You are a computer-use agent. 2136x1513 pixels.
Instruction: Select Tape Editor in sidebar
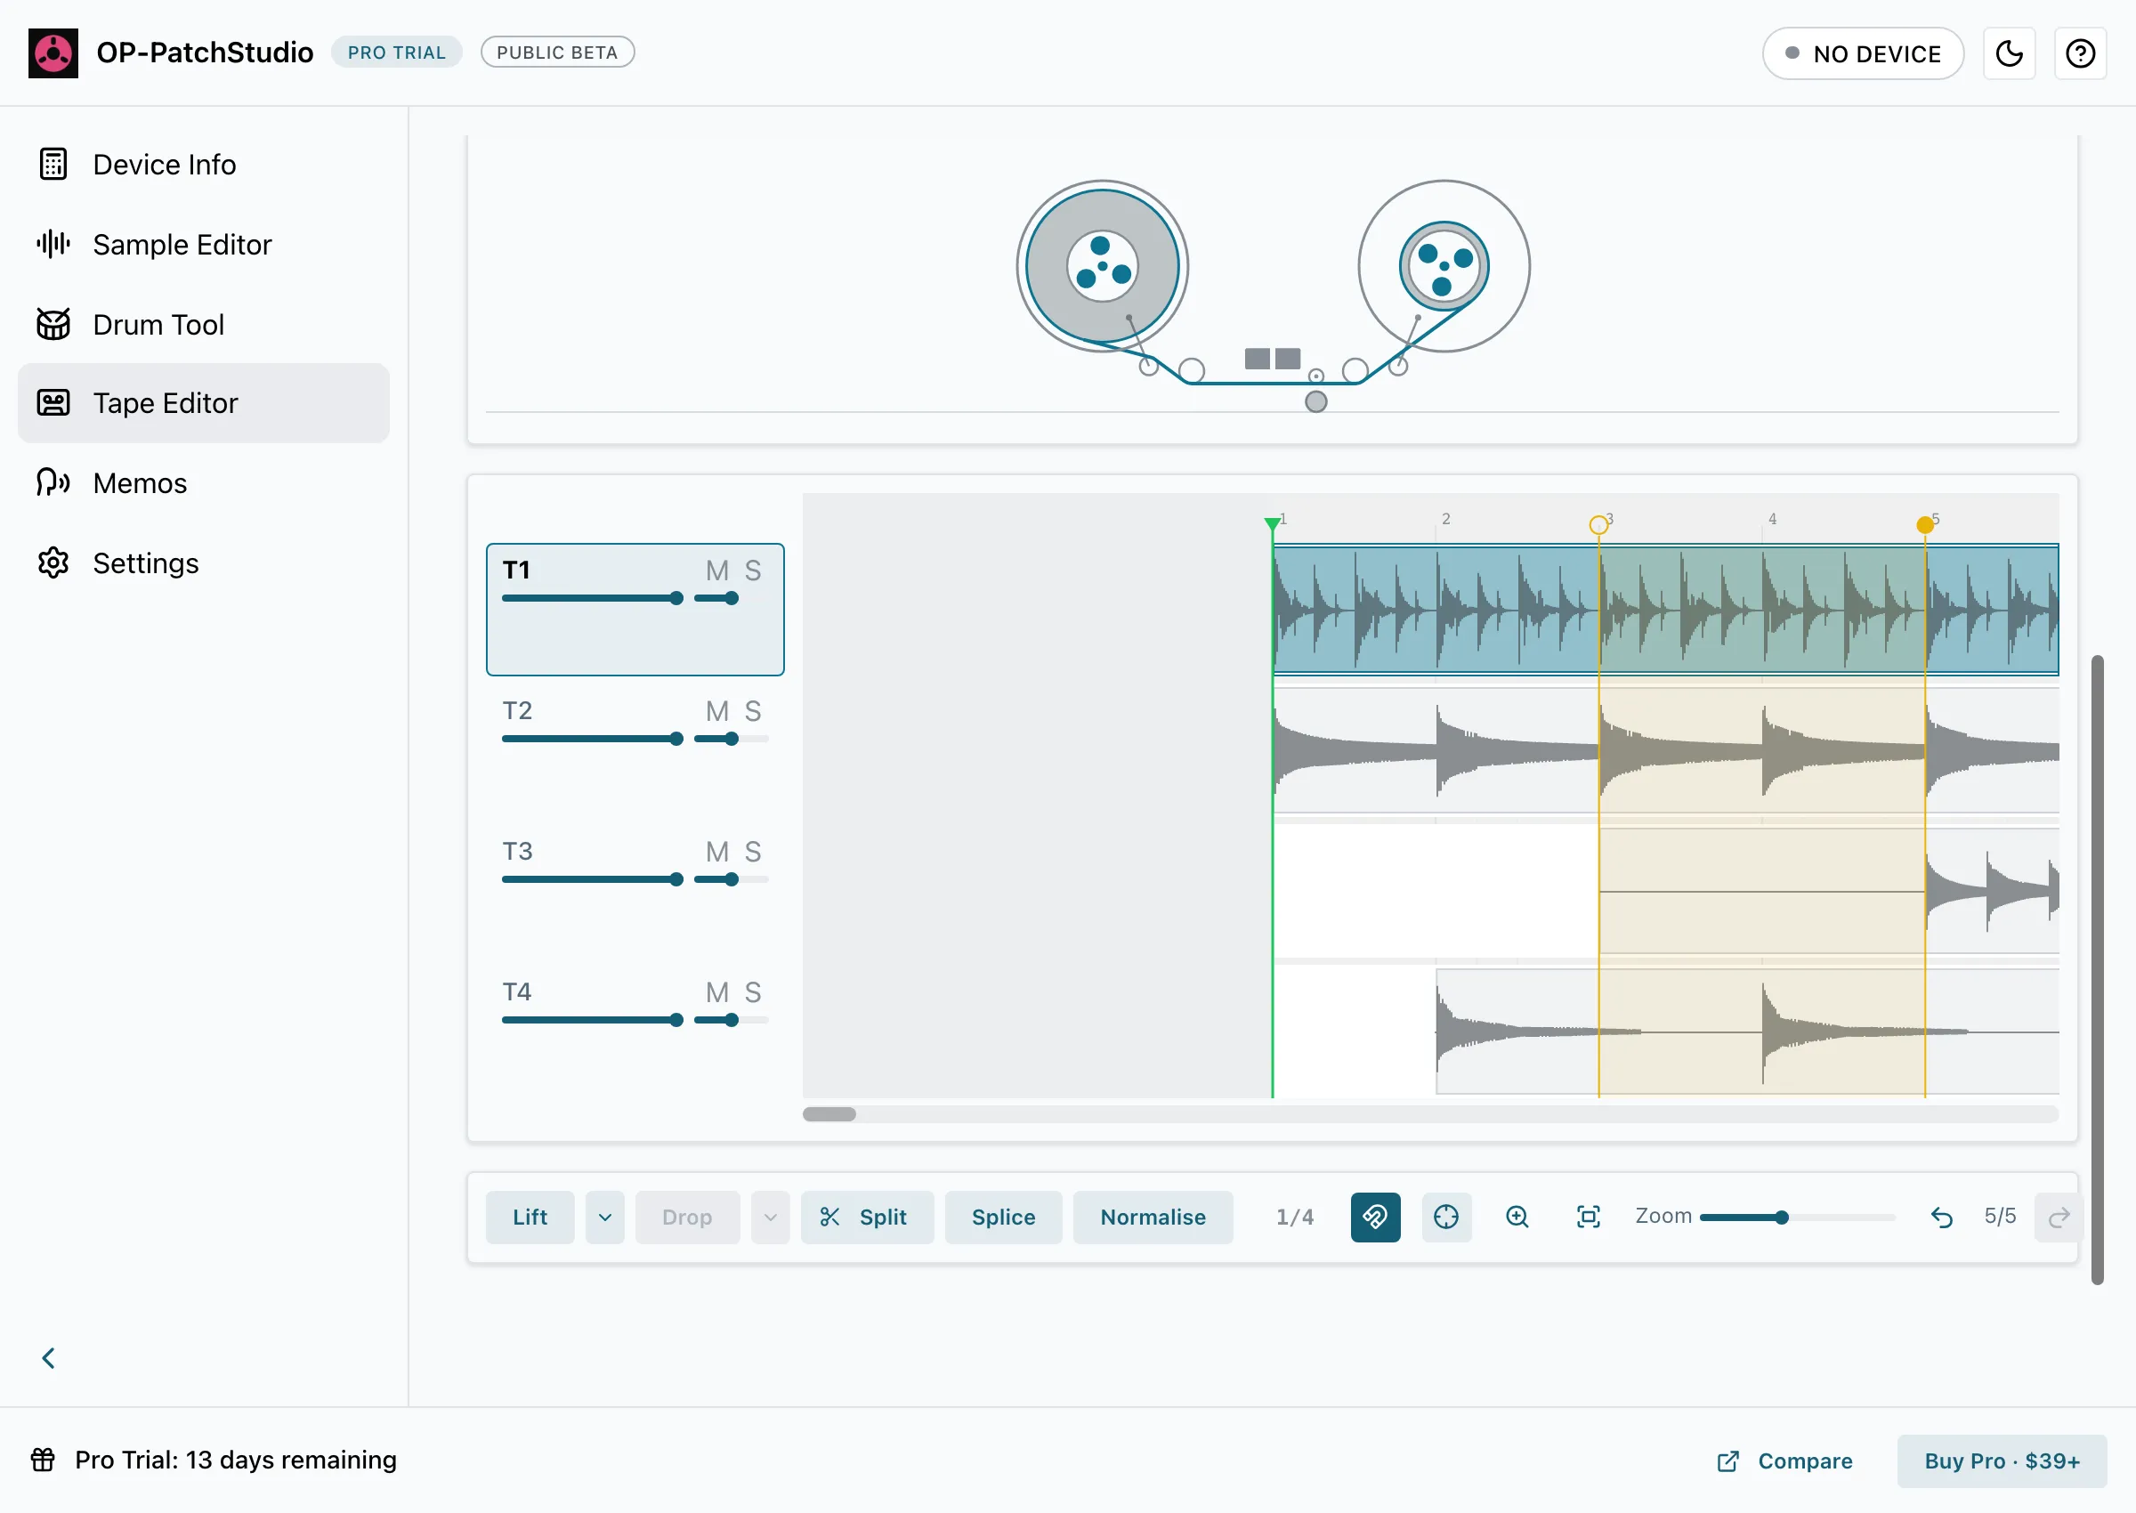coord(203,403)
